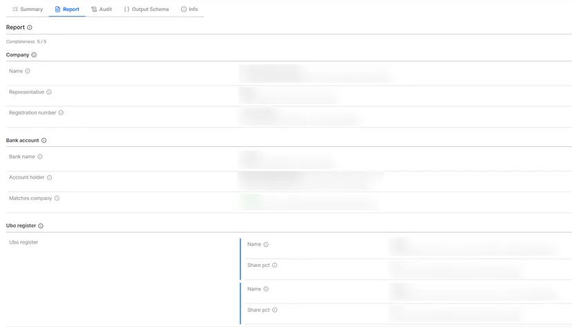Show info for second Share pct field
This screenshot has height=327, width=572.
(x=275, y=310)
